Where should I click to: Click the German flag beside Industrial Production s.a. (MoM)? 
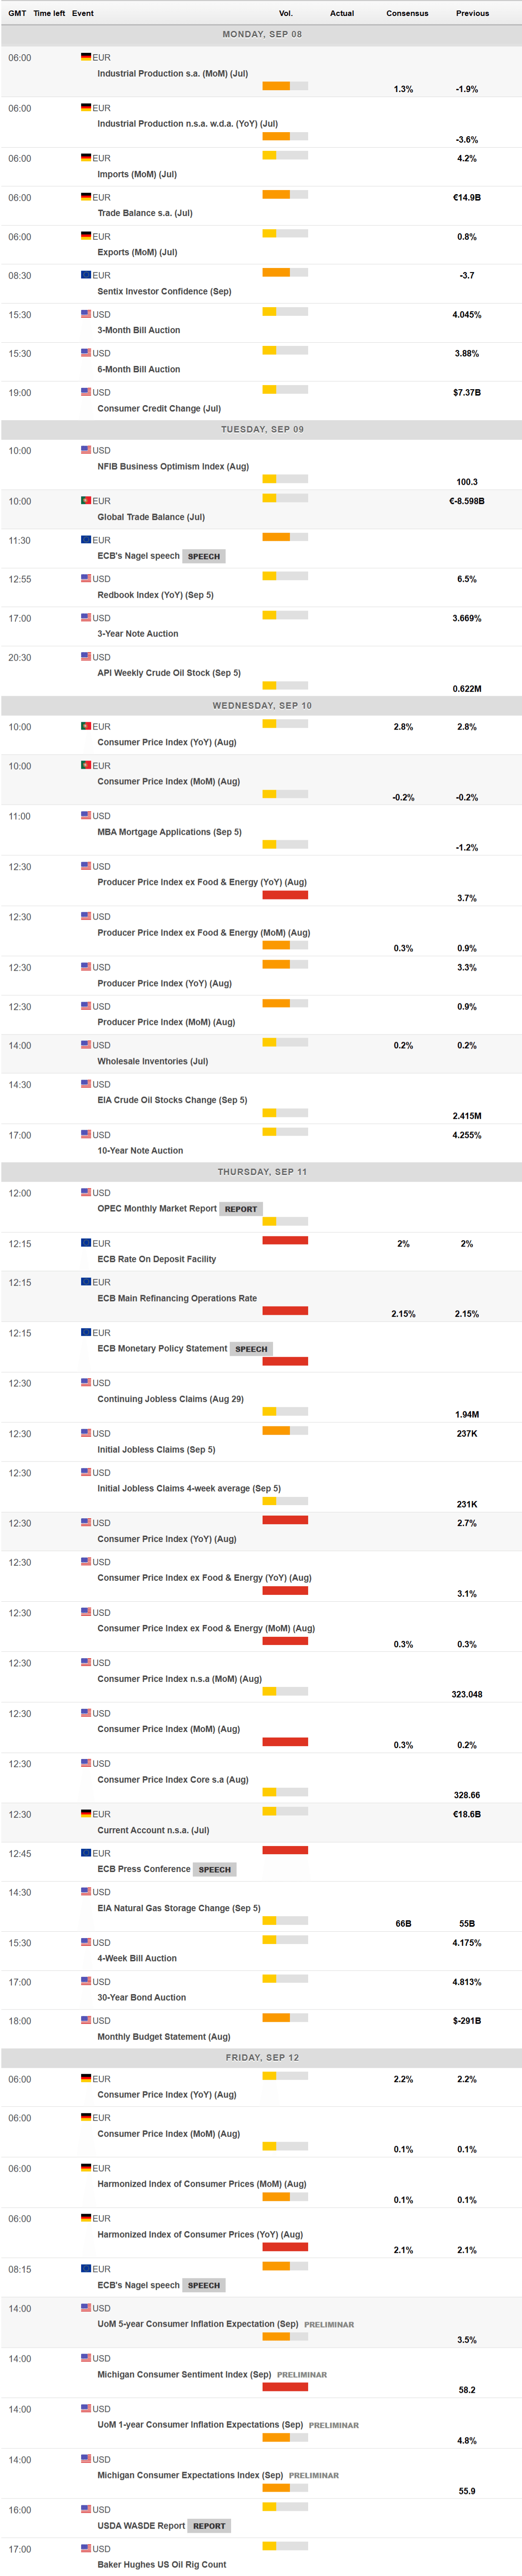click(86, 58)
